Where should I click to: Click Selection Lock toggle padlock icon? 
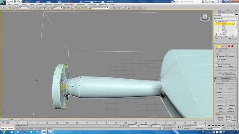click(x=121, y=126)
